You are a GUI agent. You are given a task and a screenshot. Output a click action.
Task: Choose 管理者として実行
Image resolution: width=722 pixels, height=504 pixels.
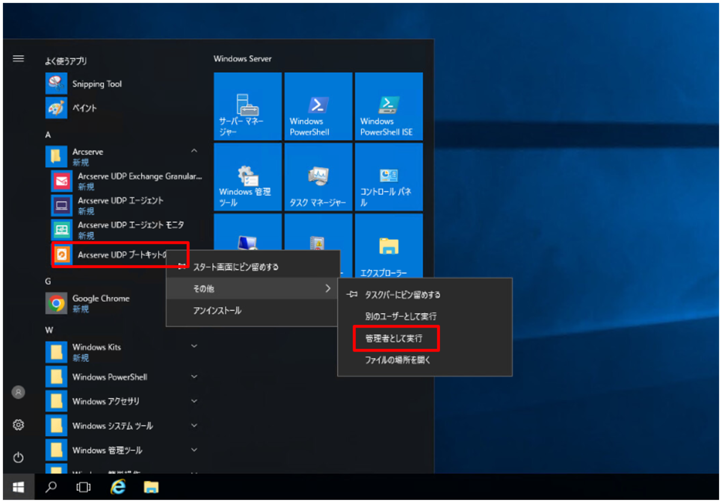point(425,338)
